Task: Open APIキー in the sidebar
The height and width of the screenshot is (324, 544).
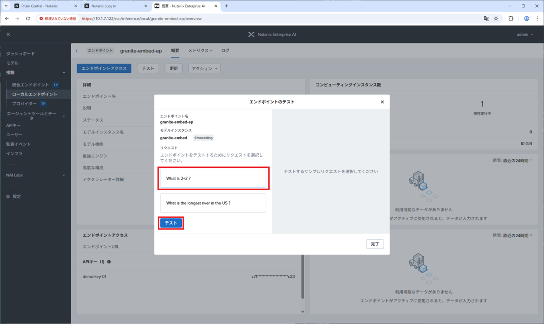Action: (x=13, y=125)
